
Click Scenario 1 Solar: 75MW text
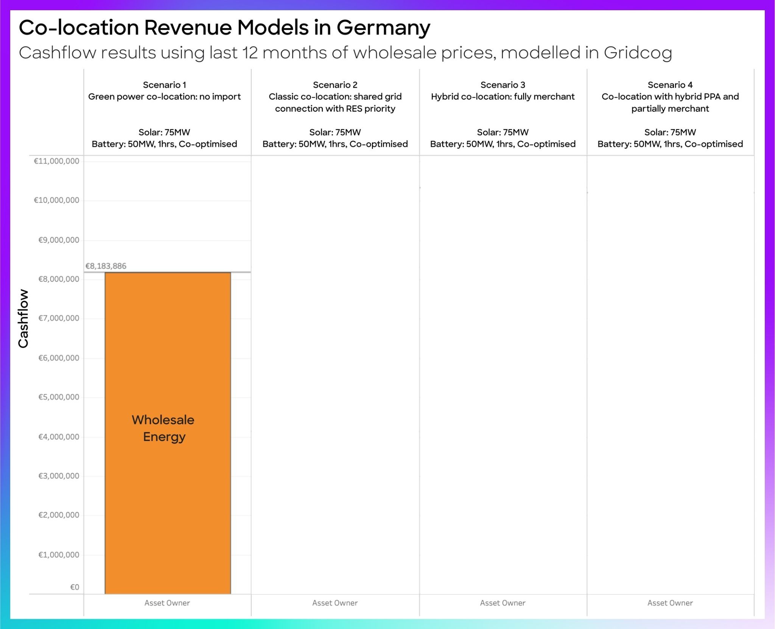pyautogui.click(x=164, y=132)
